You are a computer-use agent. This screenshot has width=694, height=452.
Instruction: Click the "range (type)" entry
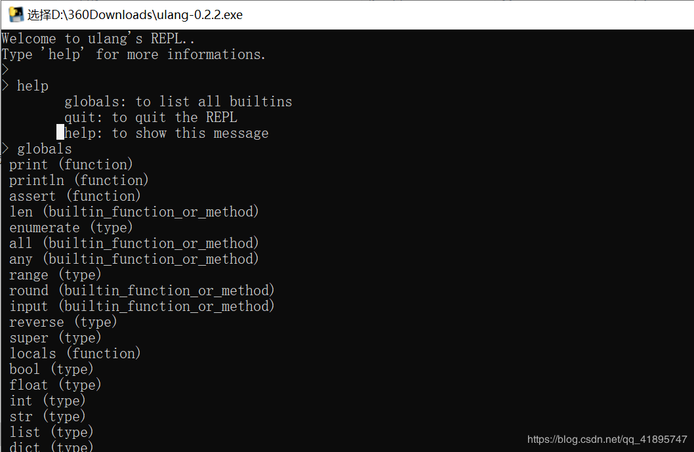click(x=55, y=275)
